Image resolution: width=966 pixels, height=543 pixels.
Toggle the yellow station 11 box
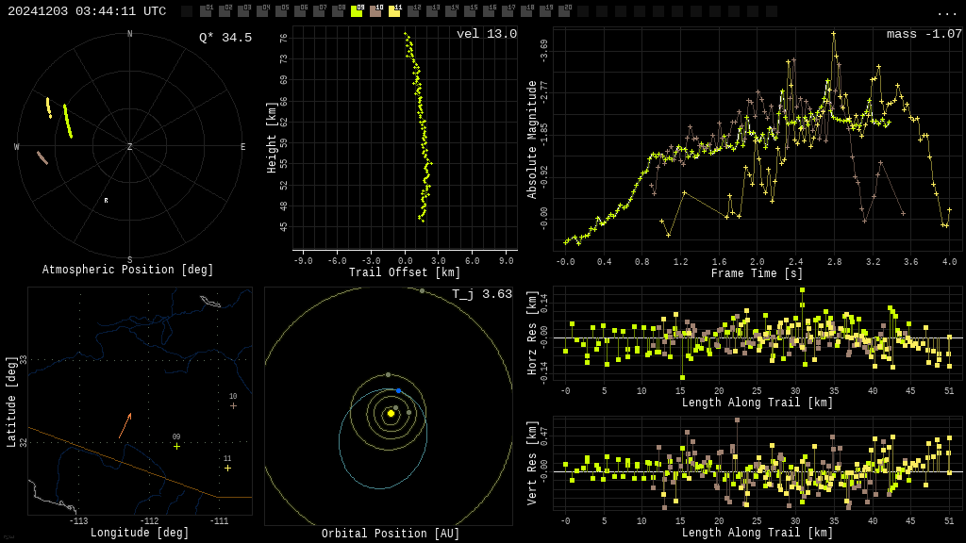coord(394,11)
